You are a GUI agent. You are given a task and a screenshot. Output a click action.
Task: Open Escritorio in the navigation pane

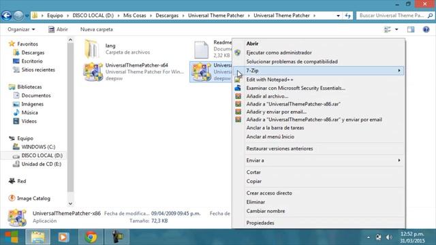click(32, 61)
